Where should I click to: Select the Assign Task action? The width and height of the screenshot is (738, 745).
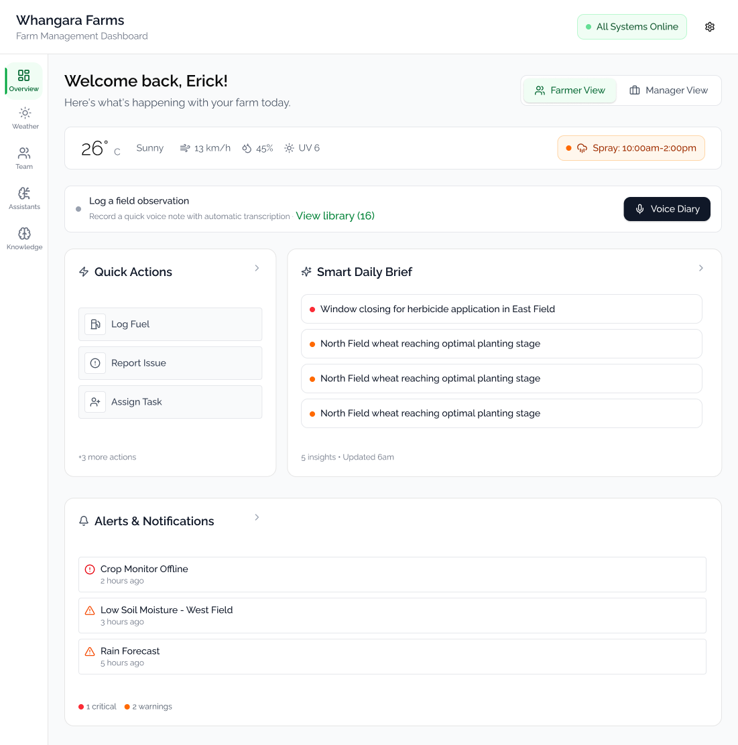[x=170, y=402]
